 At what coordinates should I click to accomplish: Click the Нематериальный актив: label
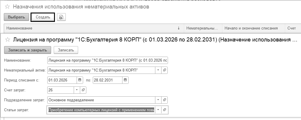coord(25,70)
